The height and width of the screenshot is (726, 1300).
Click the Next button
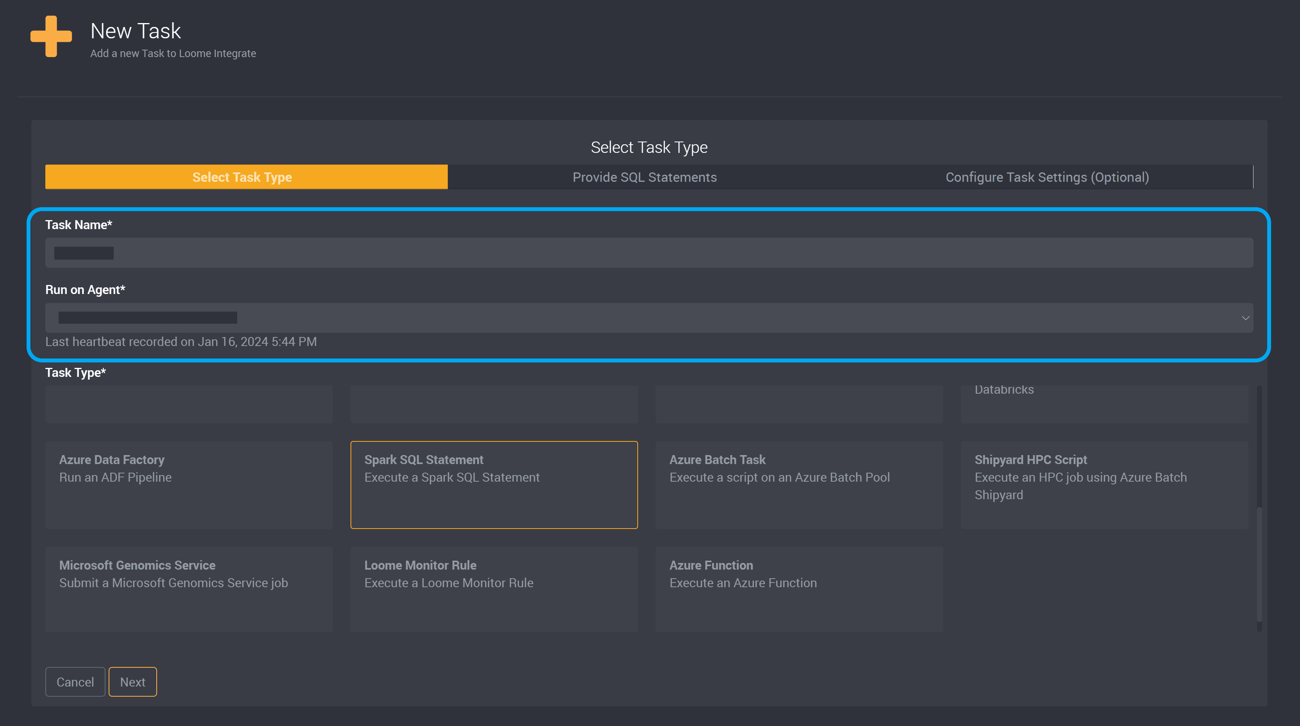pos(133,681)
